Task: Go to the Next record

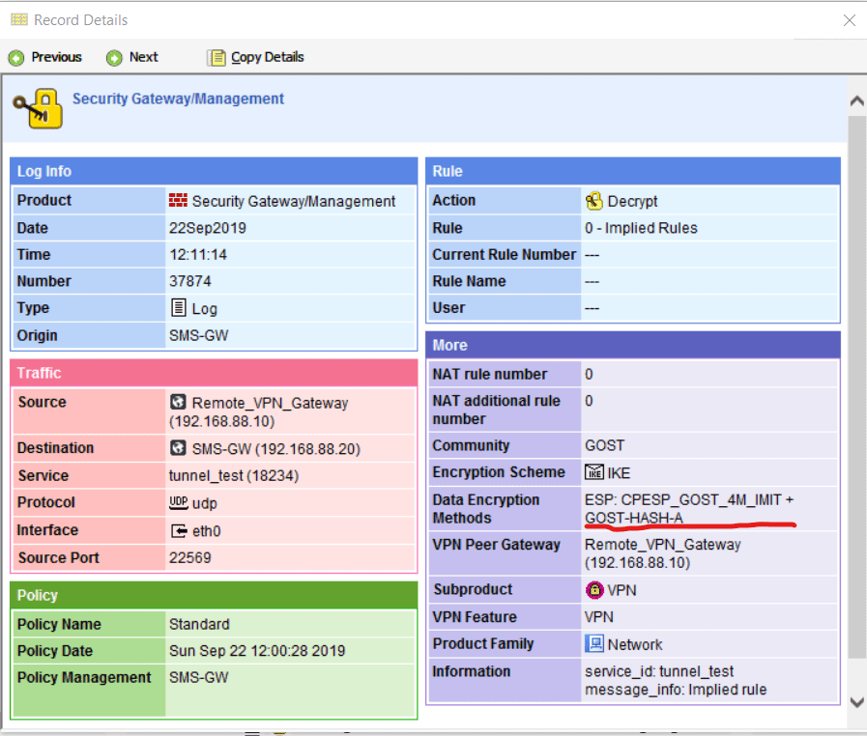Action: (x=132, y=57)
